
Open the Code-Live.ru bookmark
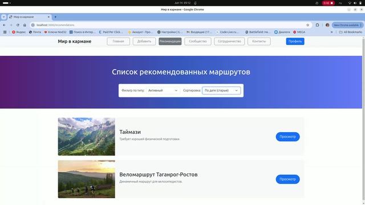[x=228, y=32]
